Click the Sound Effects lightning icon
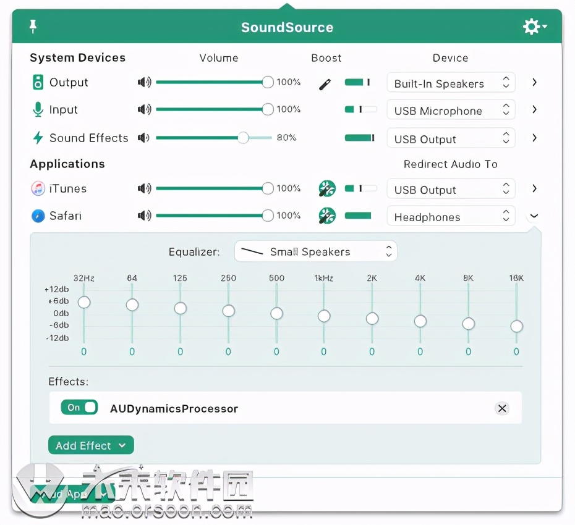 coord(36,138)
